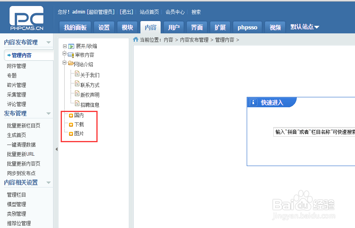Collapse the 审核内容 tree node
Screen dimensions: 355x228
point(65,54)
